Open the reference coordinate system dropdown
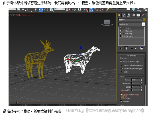155x116 pixels. (x=60, y=9)
